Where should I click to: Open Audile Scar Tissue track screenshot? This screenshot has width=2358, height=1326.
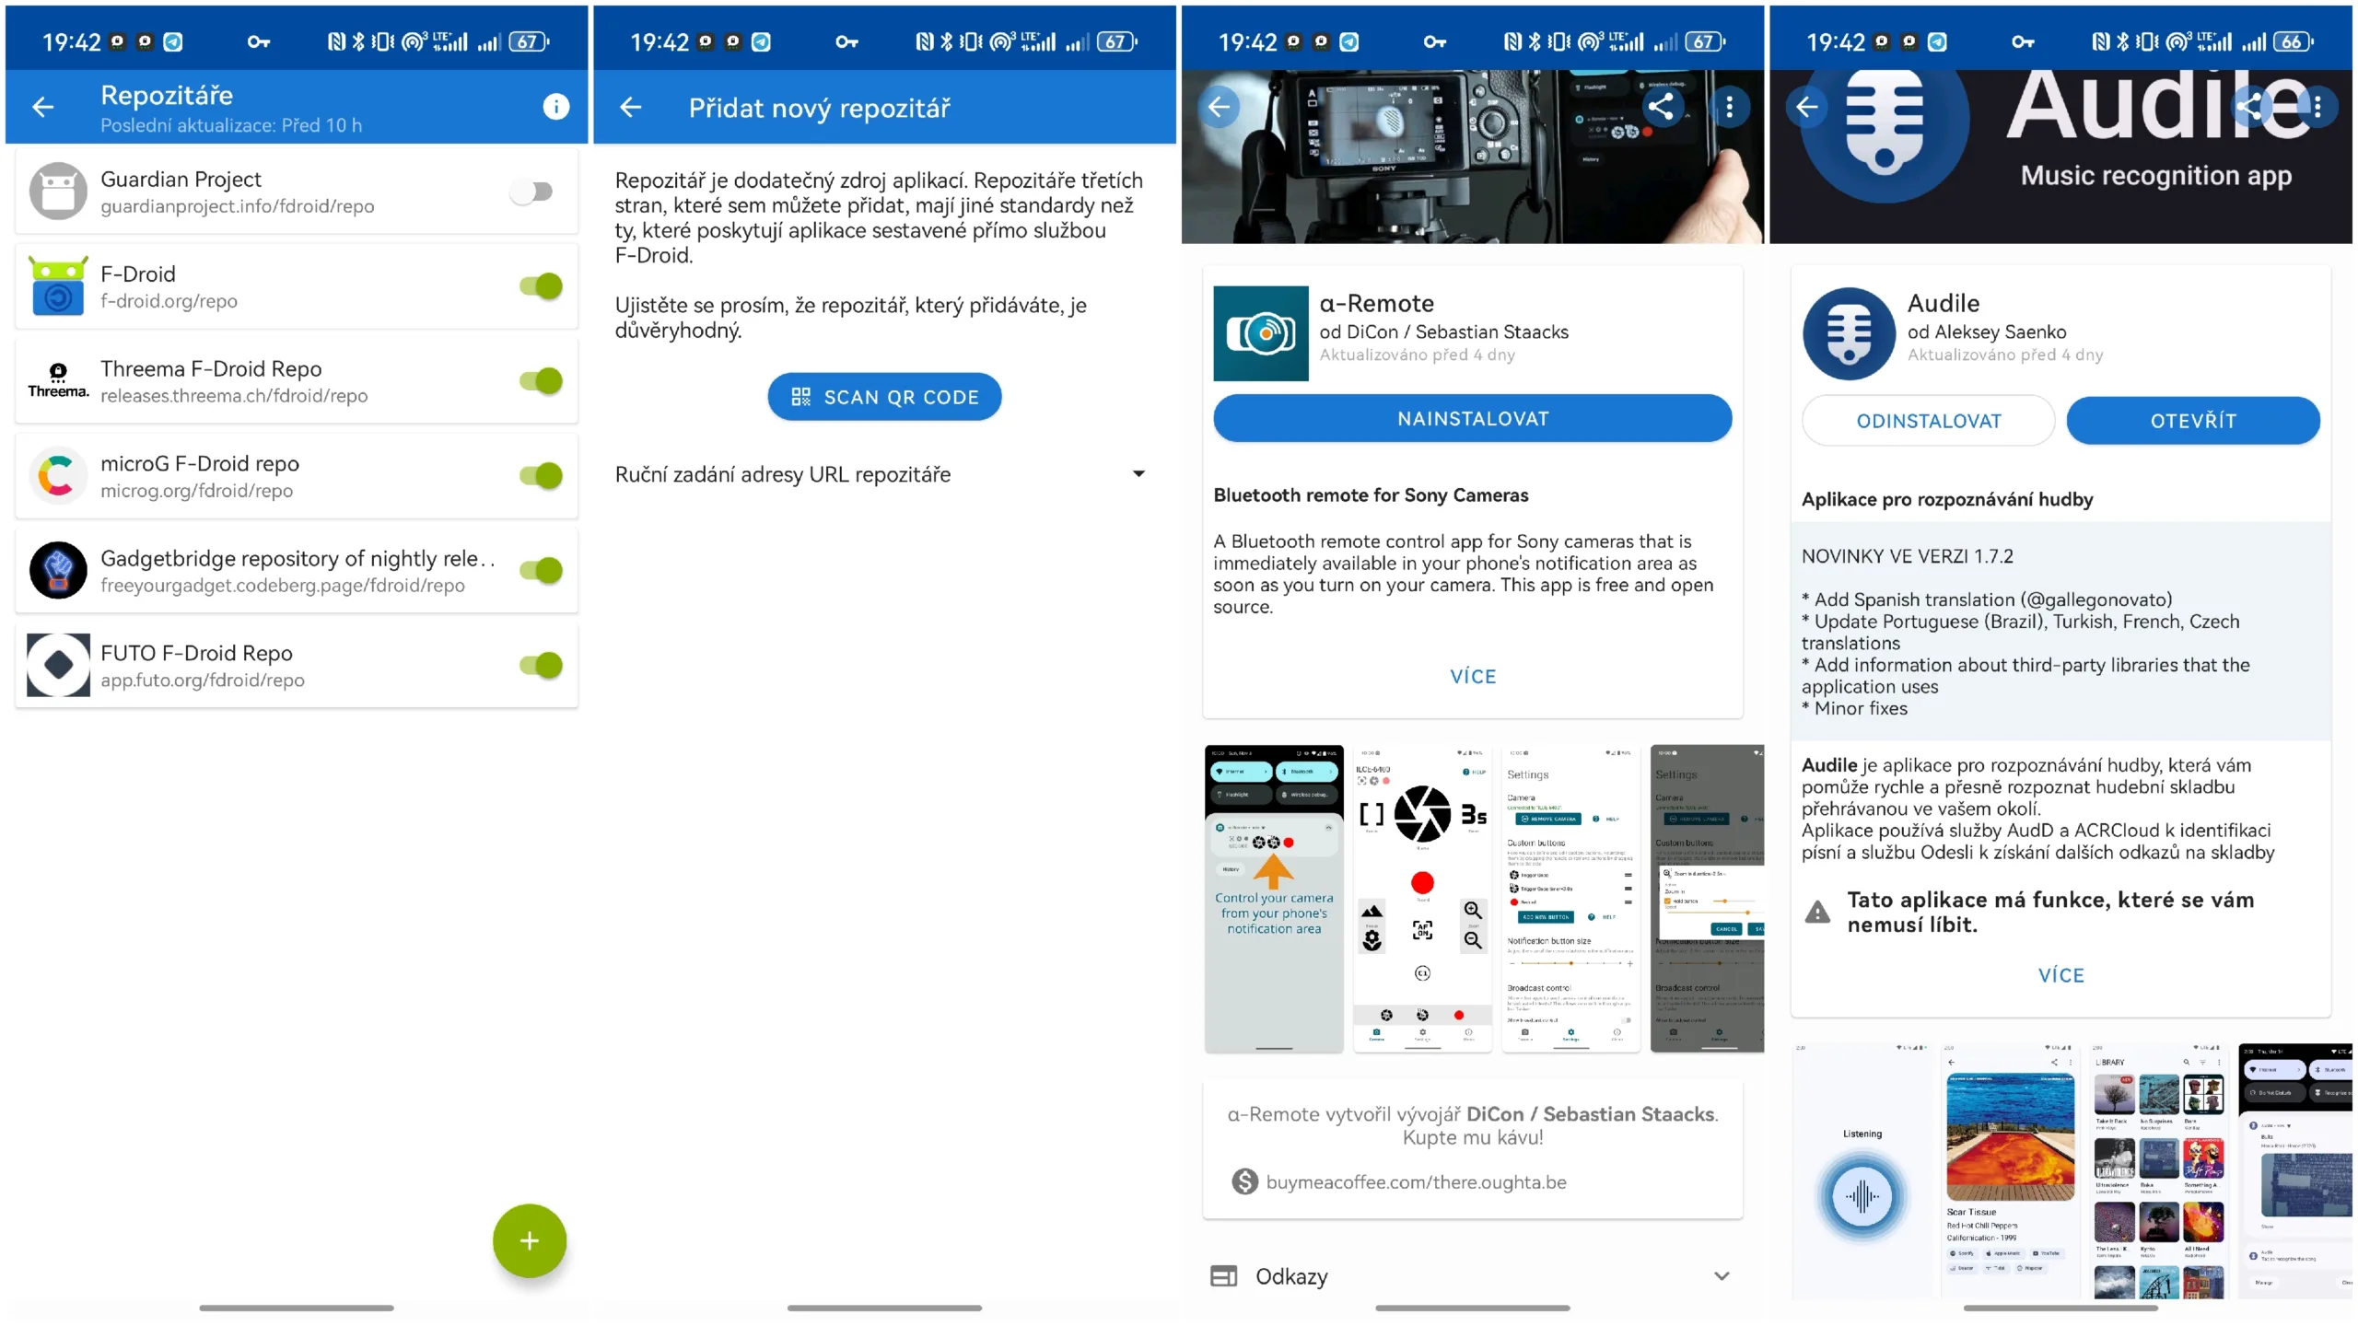coord(2010,1170)
